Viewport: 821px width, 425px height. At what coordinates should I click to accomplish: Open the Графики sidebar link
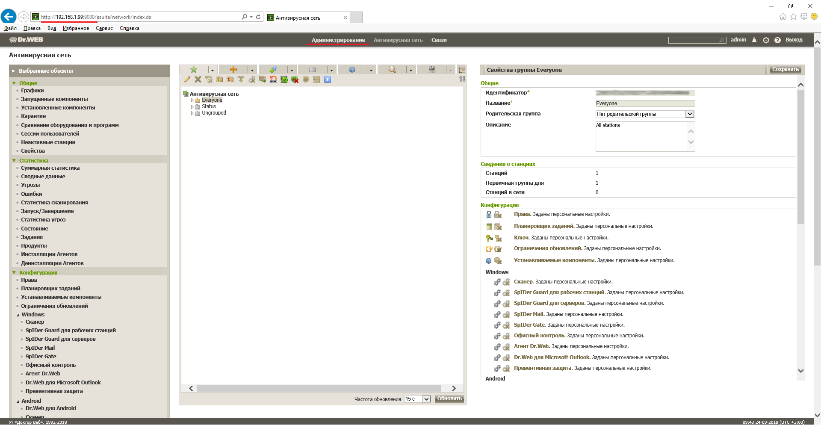click(x=32, y=91)
